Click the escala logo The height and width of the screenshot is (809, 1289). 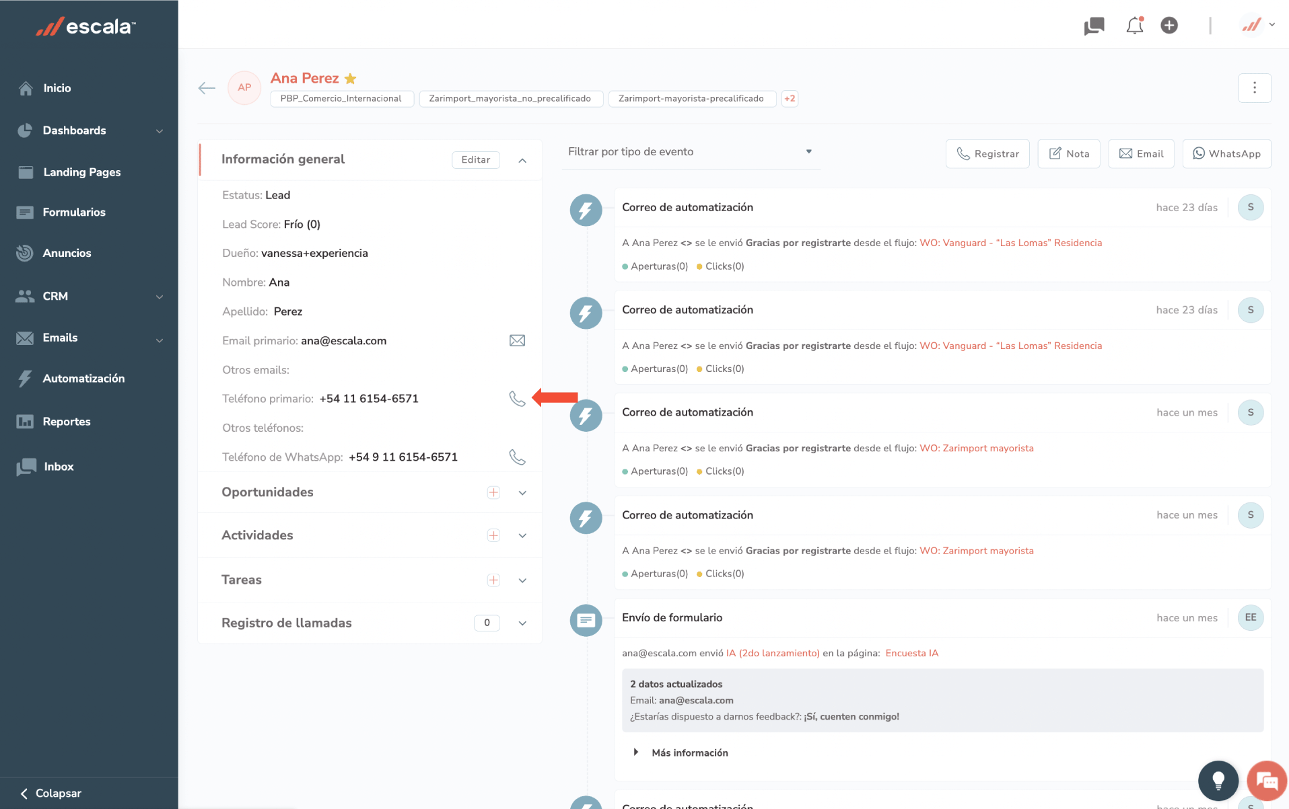click(85, 26)
